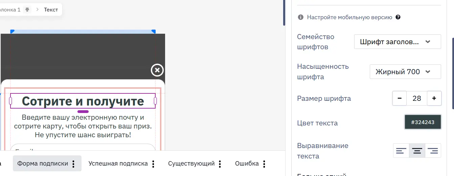Align text to the left

coord(401,151)
